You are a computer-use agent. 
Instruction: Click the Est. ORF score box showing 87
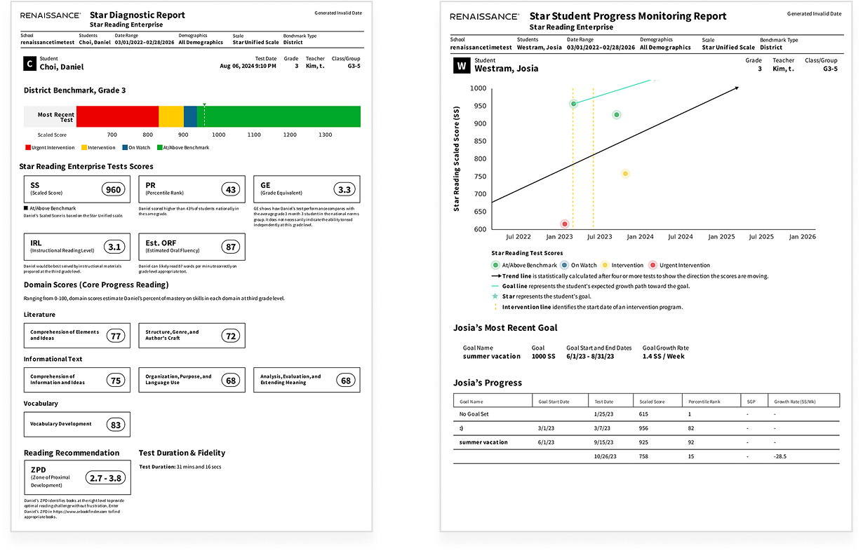[192, 247]
